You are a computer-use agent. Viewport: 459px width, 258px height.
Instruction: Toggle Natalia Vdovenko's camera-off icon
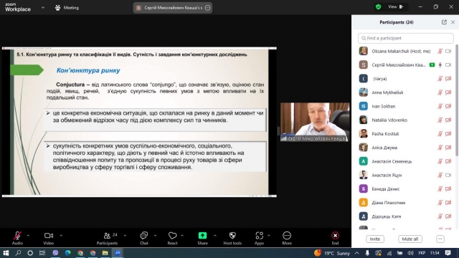pos(448,120)
